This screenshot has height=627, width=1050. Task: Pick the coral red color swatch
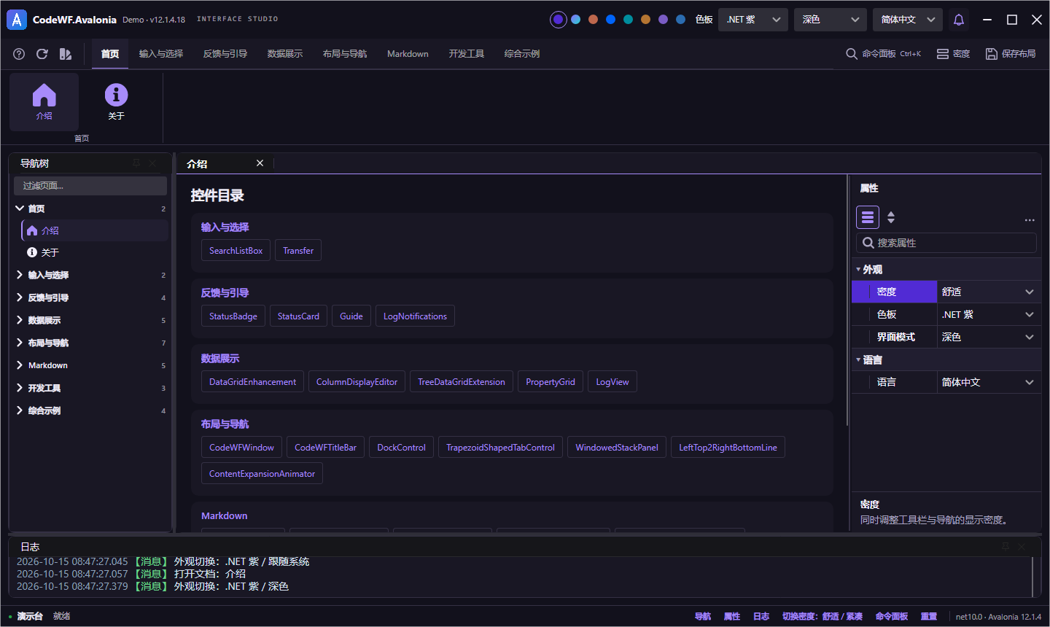pyautogui.click(x=593, y=20)
